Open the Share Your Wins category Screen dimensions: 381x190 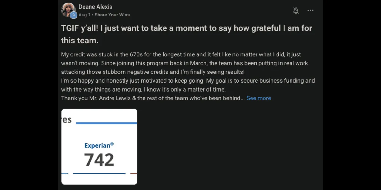point(112,15)
